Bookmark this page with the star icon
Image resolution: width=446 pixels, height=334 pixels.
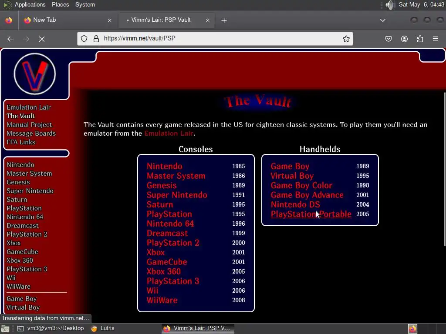[346, 39]
